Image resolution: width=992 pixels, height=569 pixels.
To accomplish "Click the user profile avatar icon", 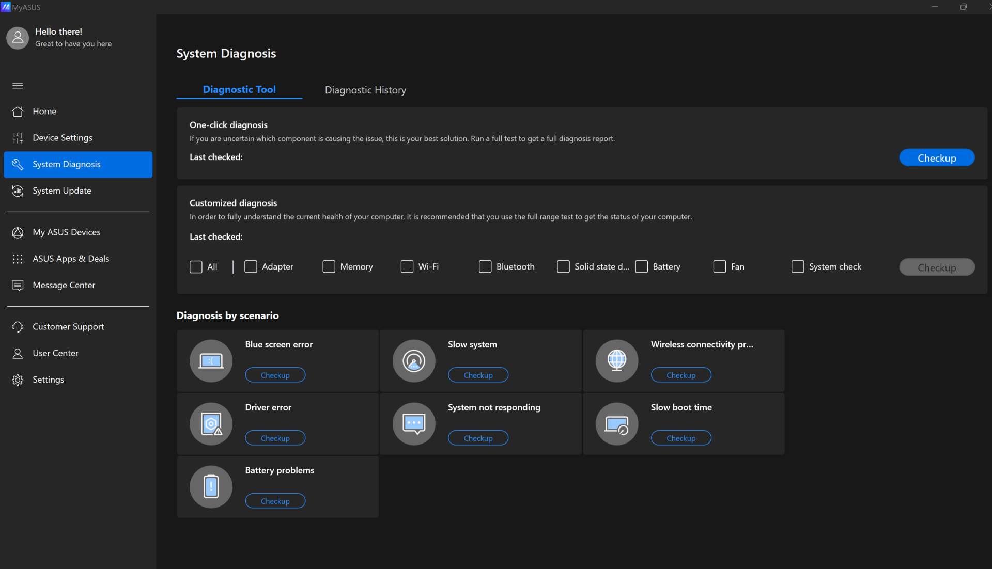I will point(18,38).
